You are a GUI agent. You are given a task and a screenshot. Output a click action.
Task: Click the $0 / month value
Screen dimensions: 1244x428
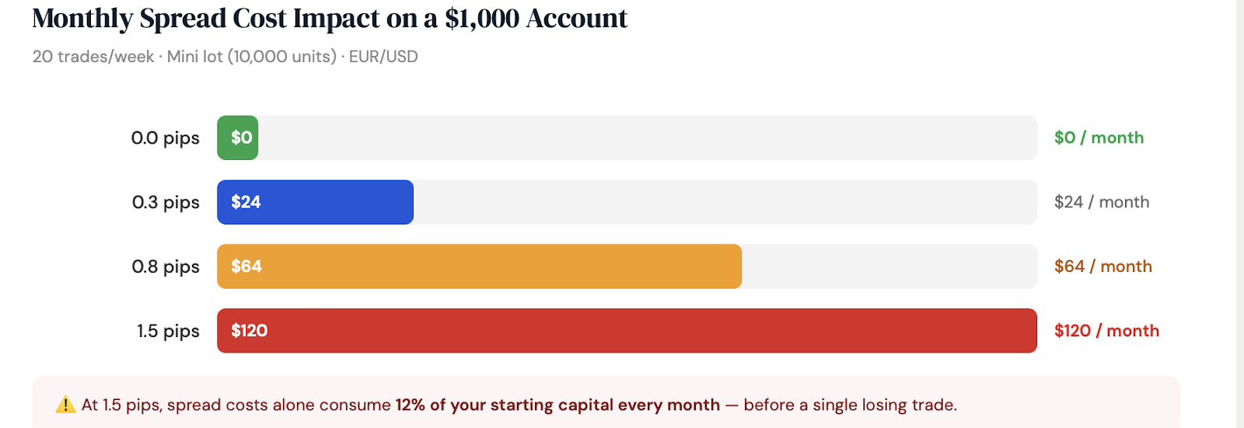point(1099,137)
